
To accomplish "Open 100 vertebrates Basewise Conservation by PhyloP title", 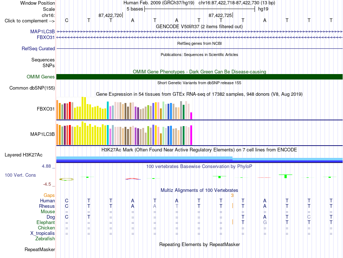I will coord(199,167).
